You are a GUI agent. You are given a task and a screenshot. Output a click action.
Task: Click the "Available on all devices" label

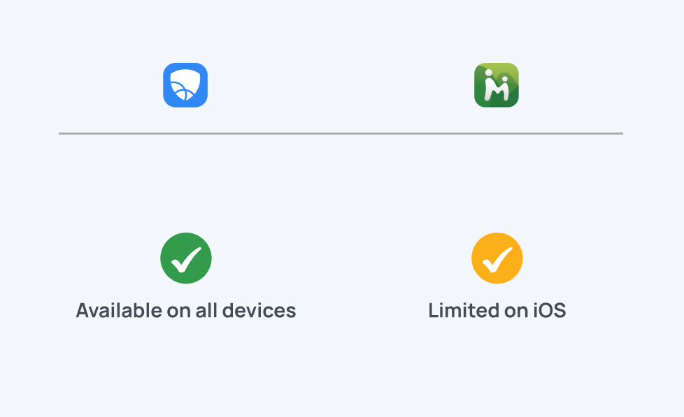click(x=186, y=310)
